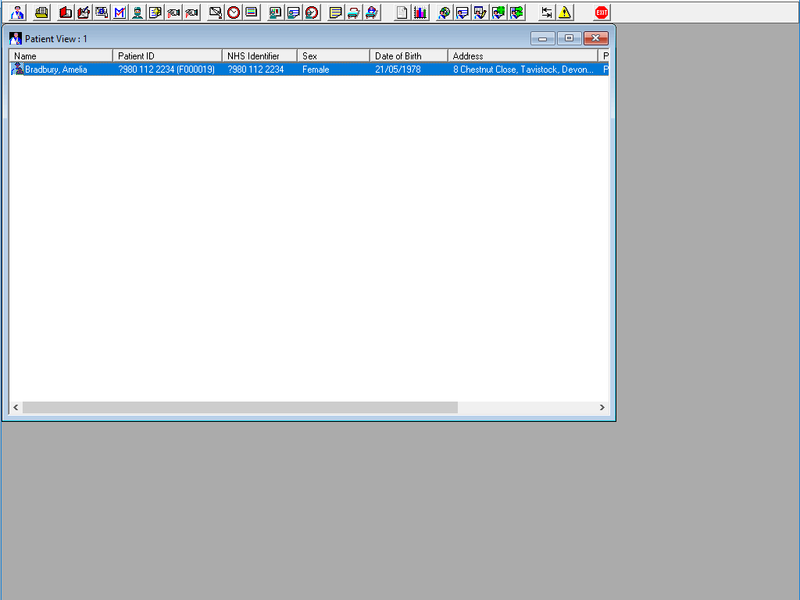Click the envelope with pen icon
800x600 pixels.
click(216, 12)
